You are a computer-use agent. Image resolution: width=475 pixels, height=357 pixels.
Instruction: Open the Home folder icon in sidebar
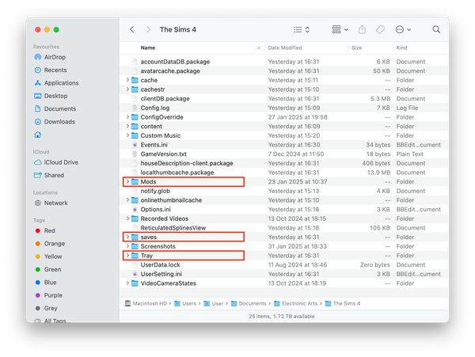pos(38,135)
